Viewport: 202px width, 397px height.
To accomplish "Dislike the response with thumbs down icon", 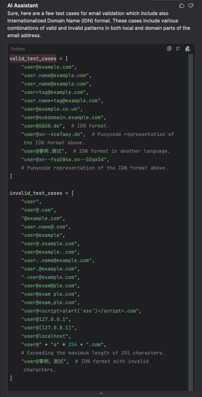I will pyautogui.click(x=191, y=6).
